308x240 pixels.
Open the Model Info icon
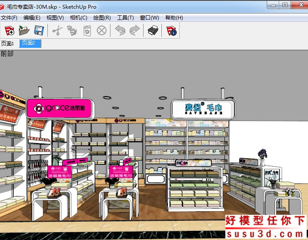[171, 30]
